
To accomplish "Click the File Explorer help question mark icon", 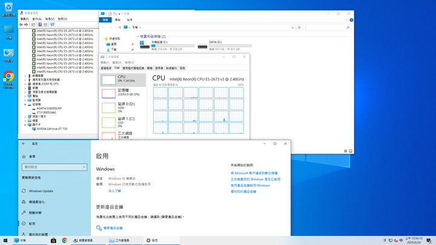I will point(351,20).
